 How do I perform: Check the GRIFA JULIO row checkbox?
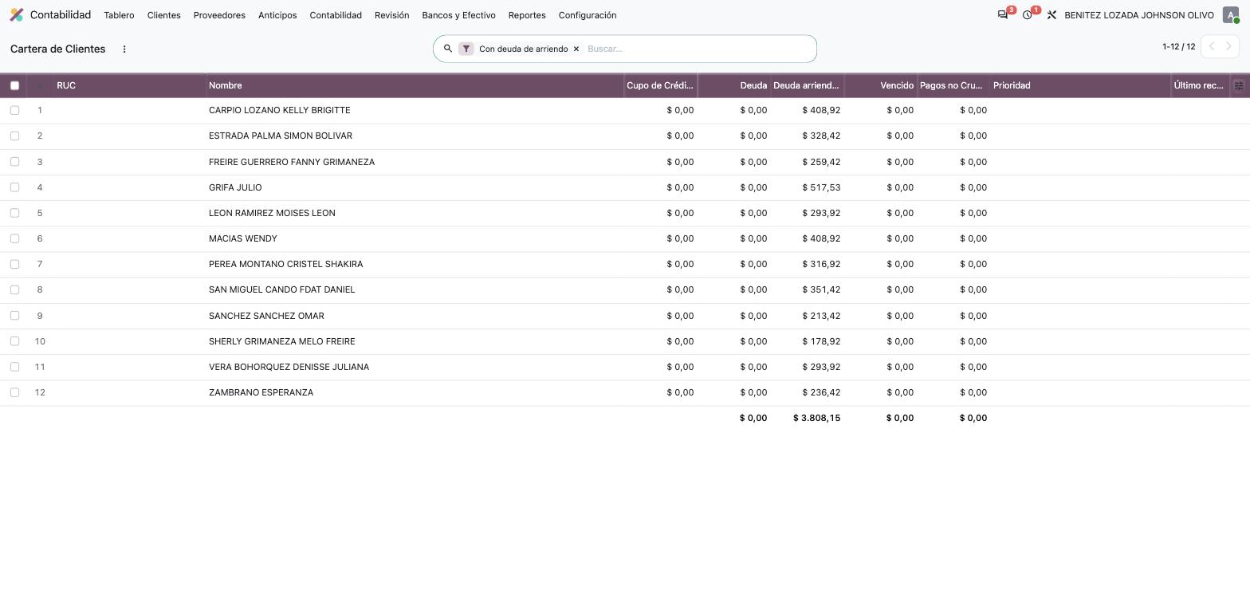[x=14, y=187]
